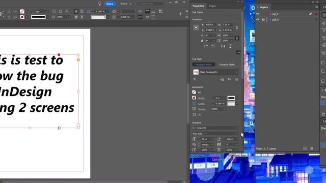The image size is (326, 183).
Task: Open the Segoe UI font family dropdown
Action: (237, 128)
